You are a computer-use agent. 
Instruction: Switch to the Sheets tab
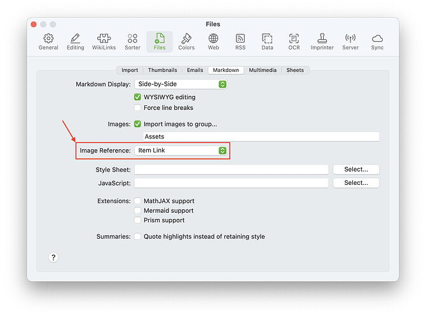[x=295, y=70]
